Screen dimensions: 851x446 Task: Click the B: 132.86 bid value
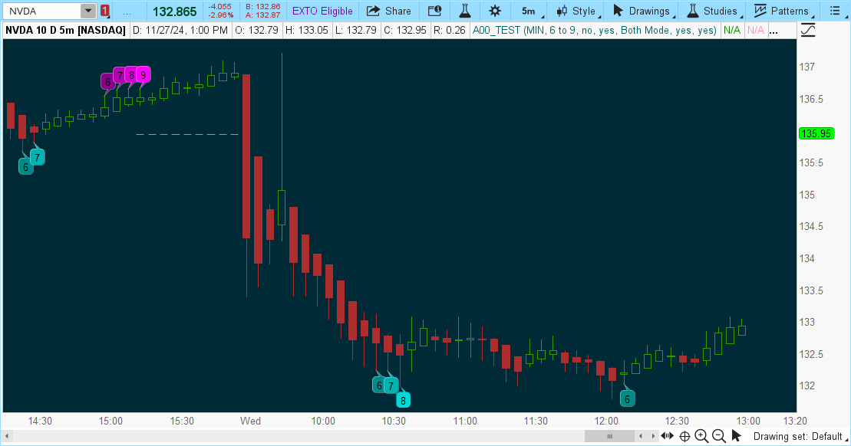(x=262, y=6)
